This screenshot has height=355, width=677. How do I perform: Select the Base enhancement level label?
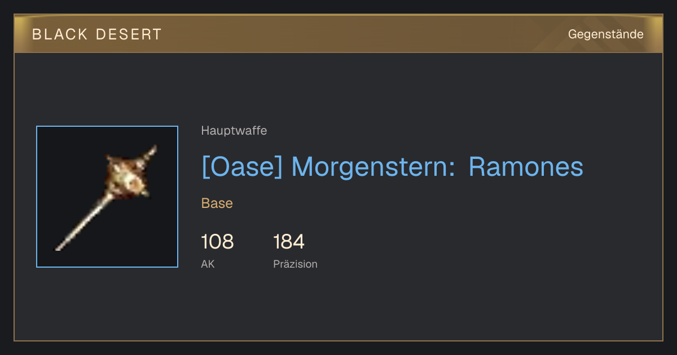point(217,203)
